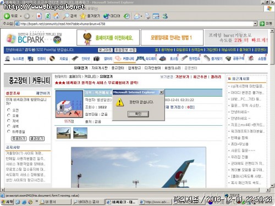Open the 홈페이지를 이전하세요 banner
This screenshot has width=275, height=206.
click(108, 37)
